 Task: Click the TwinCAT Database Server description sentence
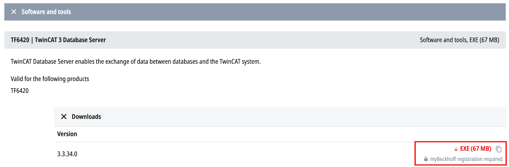(136, 61)
